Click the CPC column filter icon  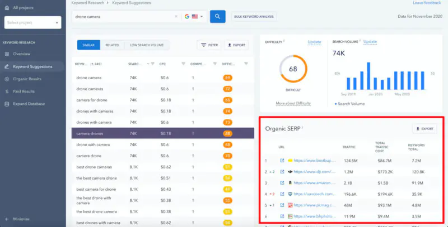click(x=184, y=64)
